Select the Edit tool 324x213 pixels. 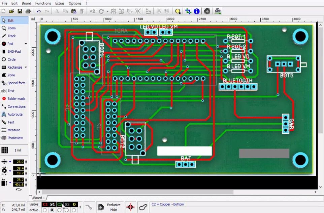(14, 20)
